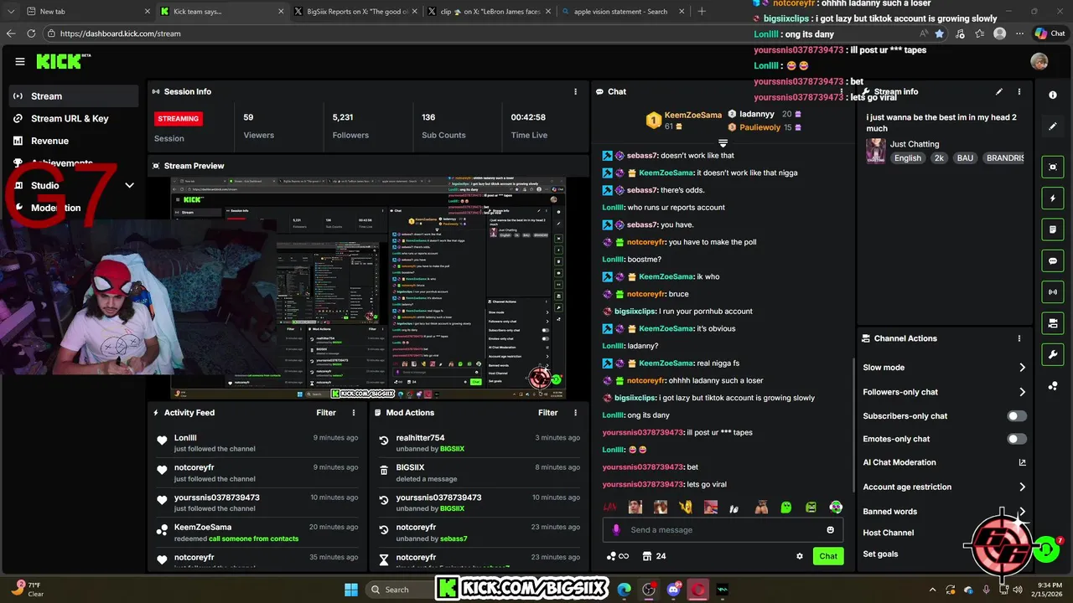Click the pencil edit icon in right toolbar
Image resolution: width=1073 pixels, height=603 pixels.
pos(1053,126)
